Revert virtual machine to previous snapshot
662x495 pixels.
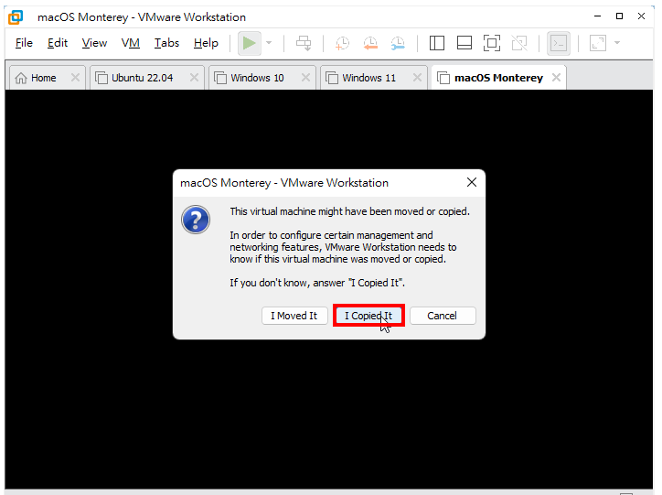click(370, 43)
